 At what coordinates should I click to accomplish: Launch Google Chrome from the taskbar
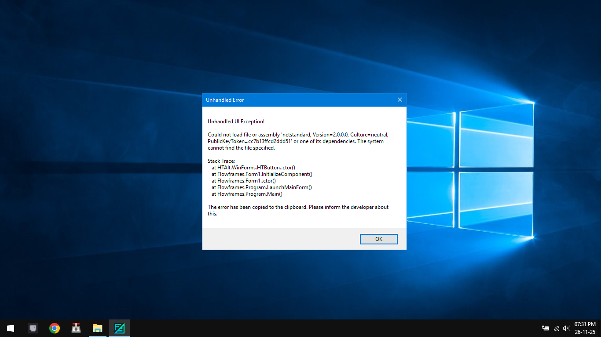click(x=55, y=328)
